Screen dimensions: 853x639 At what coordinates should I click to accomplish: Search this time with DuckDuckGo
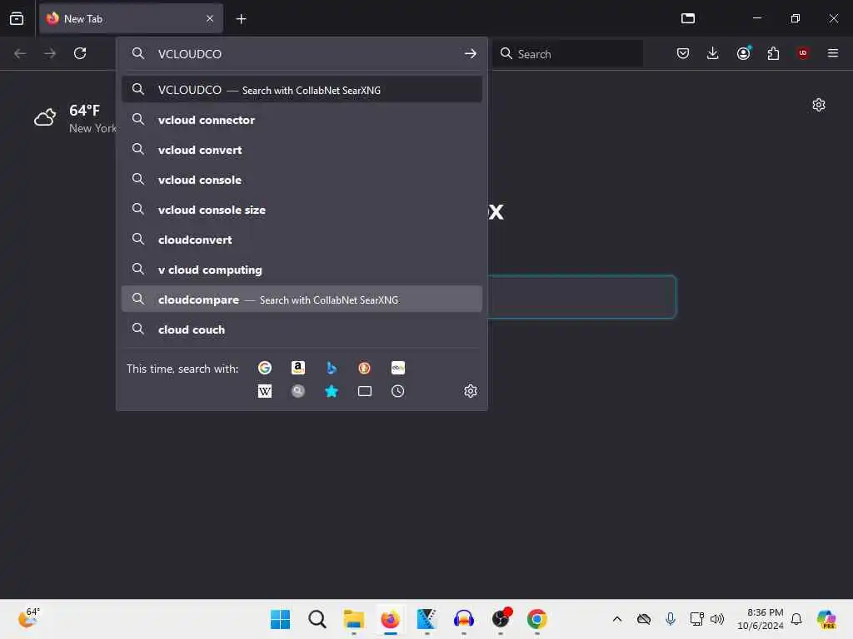pyautogui.click(x=365, y=368)
